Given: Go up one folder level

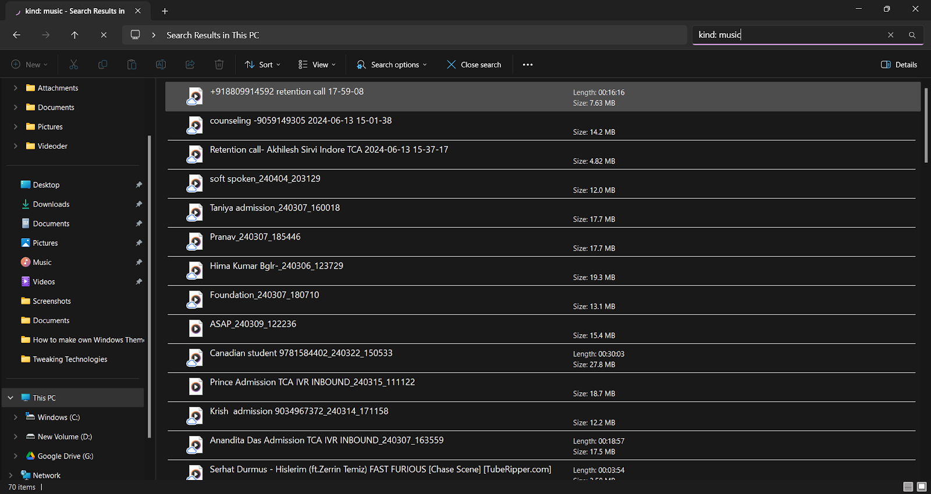Looking at the screenshot, I should coord(74,35).
